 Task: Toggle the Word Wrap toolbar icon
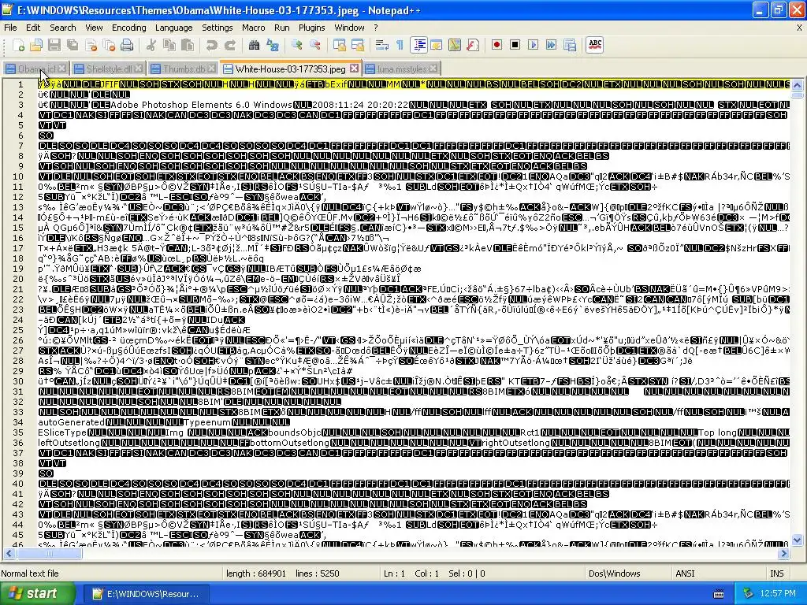tap(382, 45)
